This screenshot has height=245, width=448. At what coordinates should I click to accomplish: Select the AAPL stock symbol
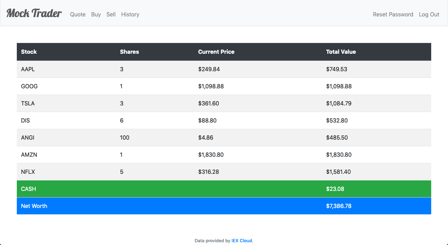tap(28, 69)
